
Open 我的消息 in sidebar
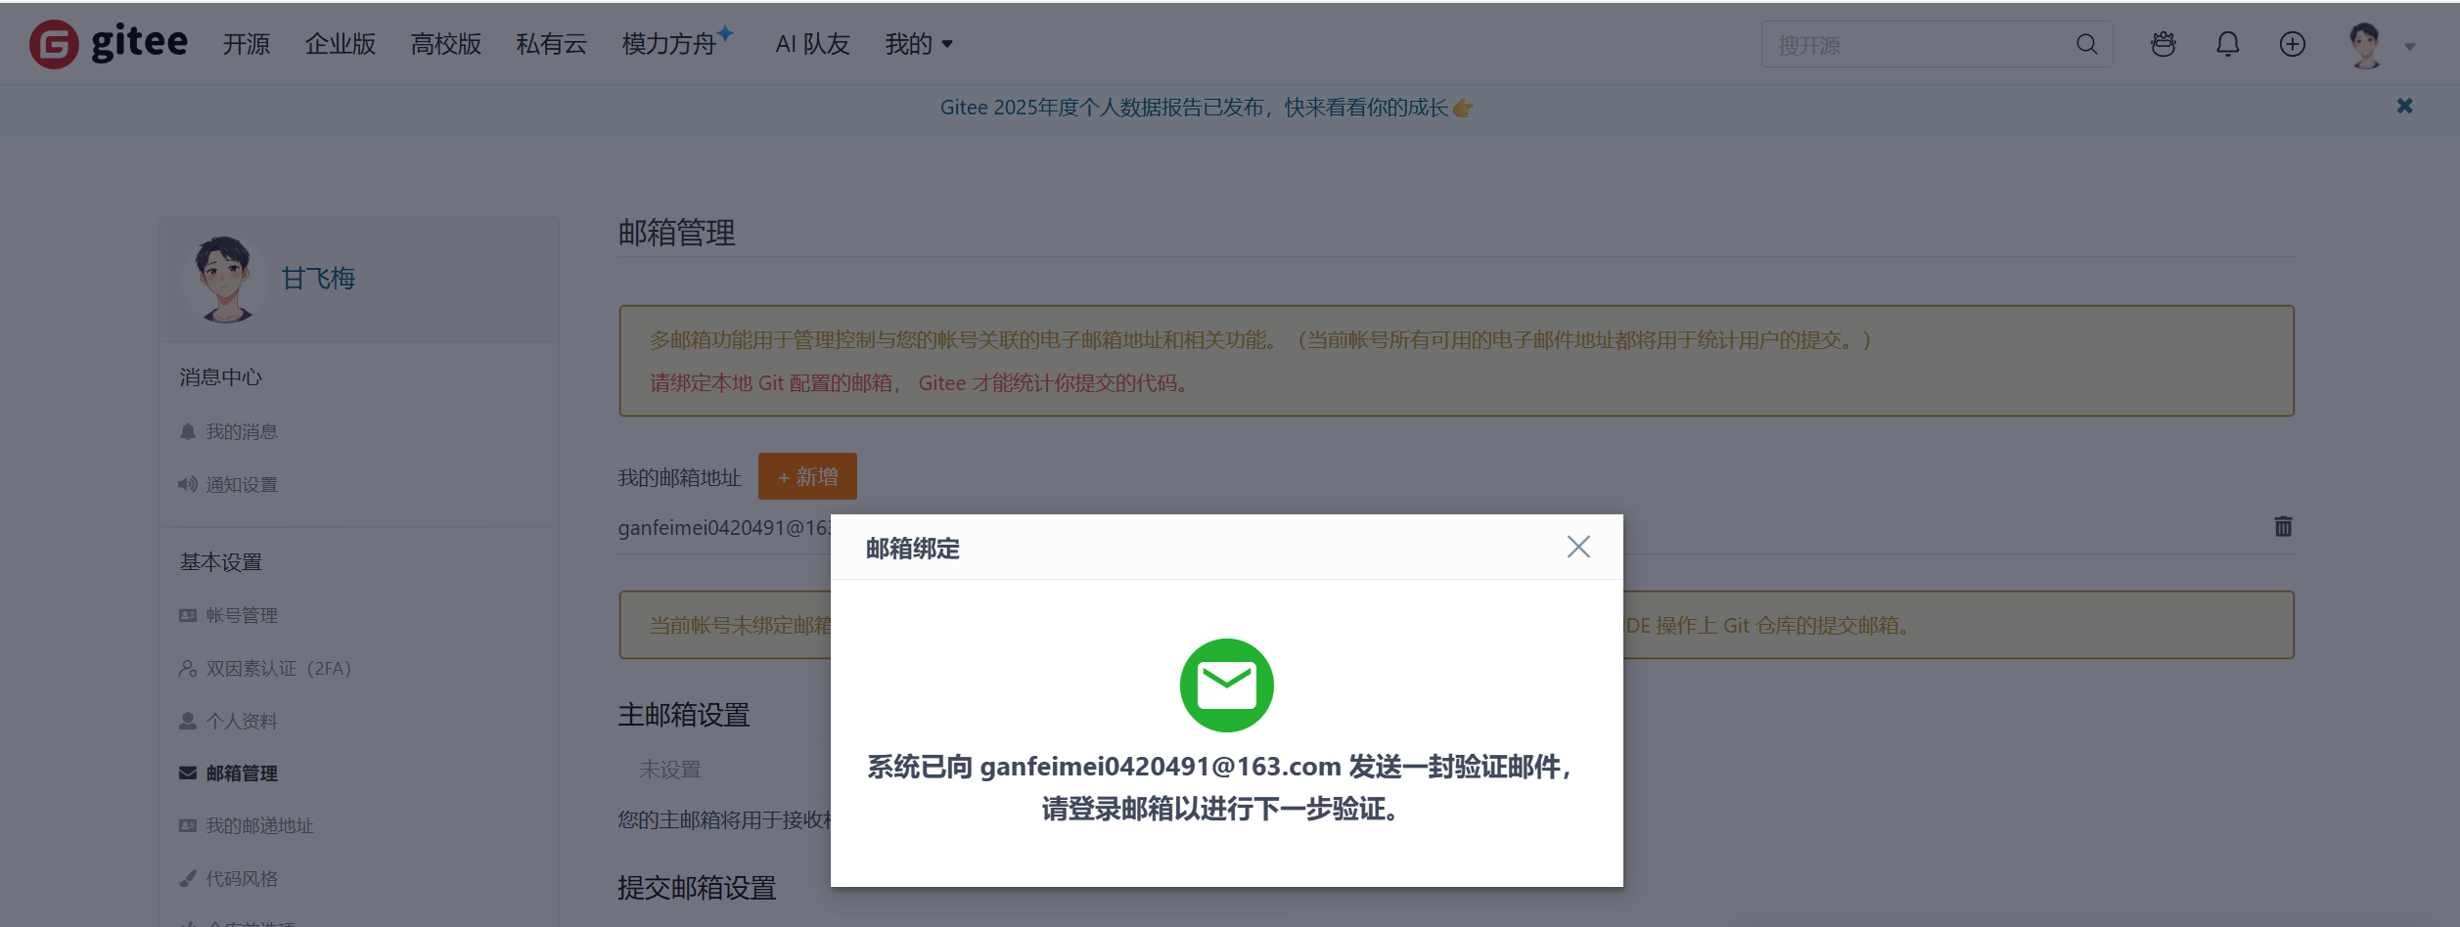(241, 431)
